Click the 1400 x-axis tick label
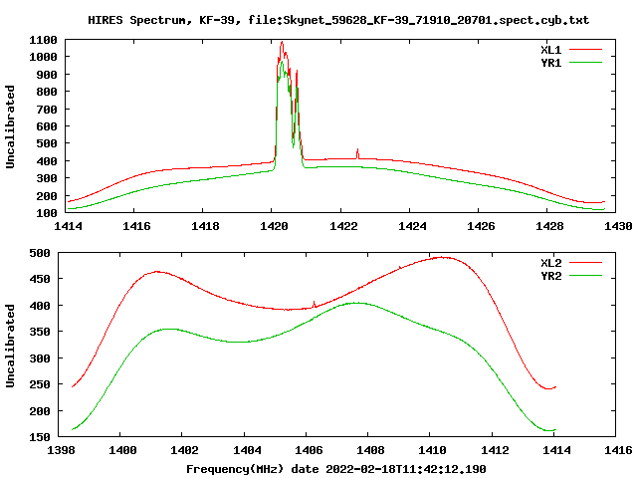This screenshot has width=637, height=478. point(122,450)
